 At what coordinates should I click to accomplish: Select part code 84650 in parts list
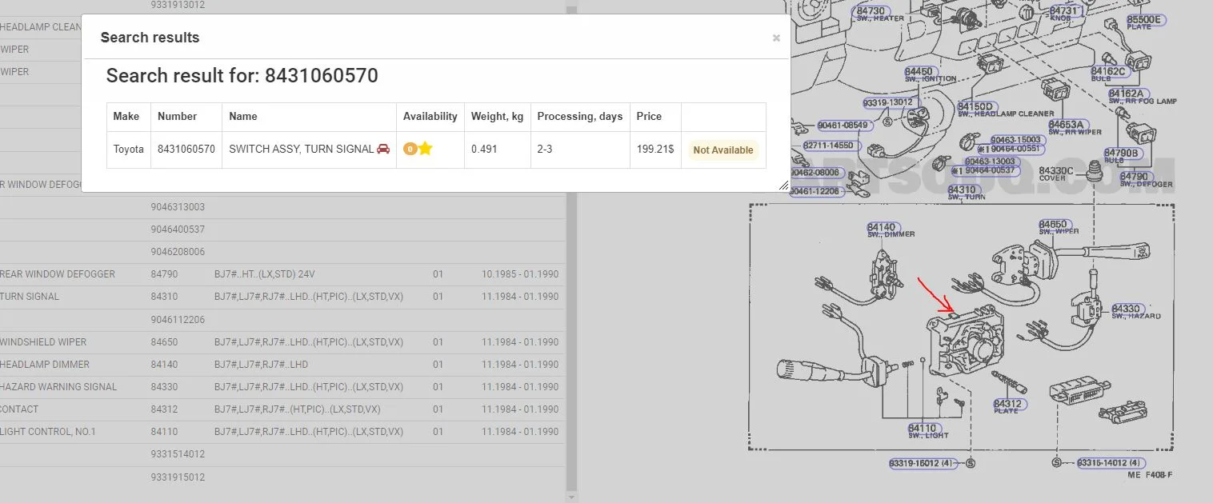[x=164, y=342]
